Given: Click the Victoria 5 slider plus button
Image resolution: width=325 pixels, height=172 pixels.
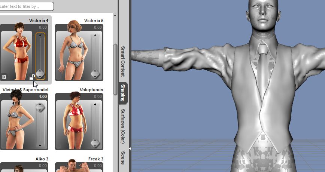Looking at the screenshot, I should [x=95, y=36].
